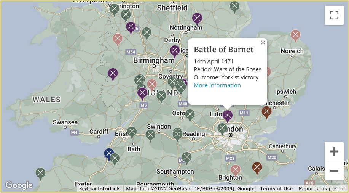
Task: Select the brown marker east of Brighton
Action: [x=257, y=167]
